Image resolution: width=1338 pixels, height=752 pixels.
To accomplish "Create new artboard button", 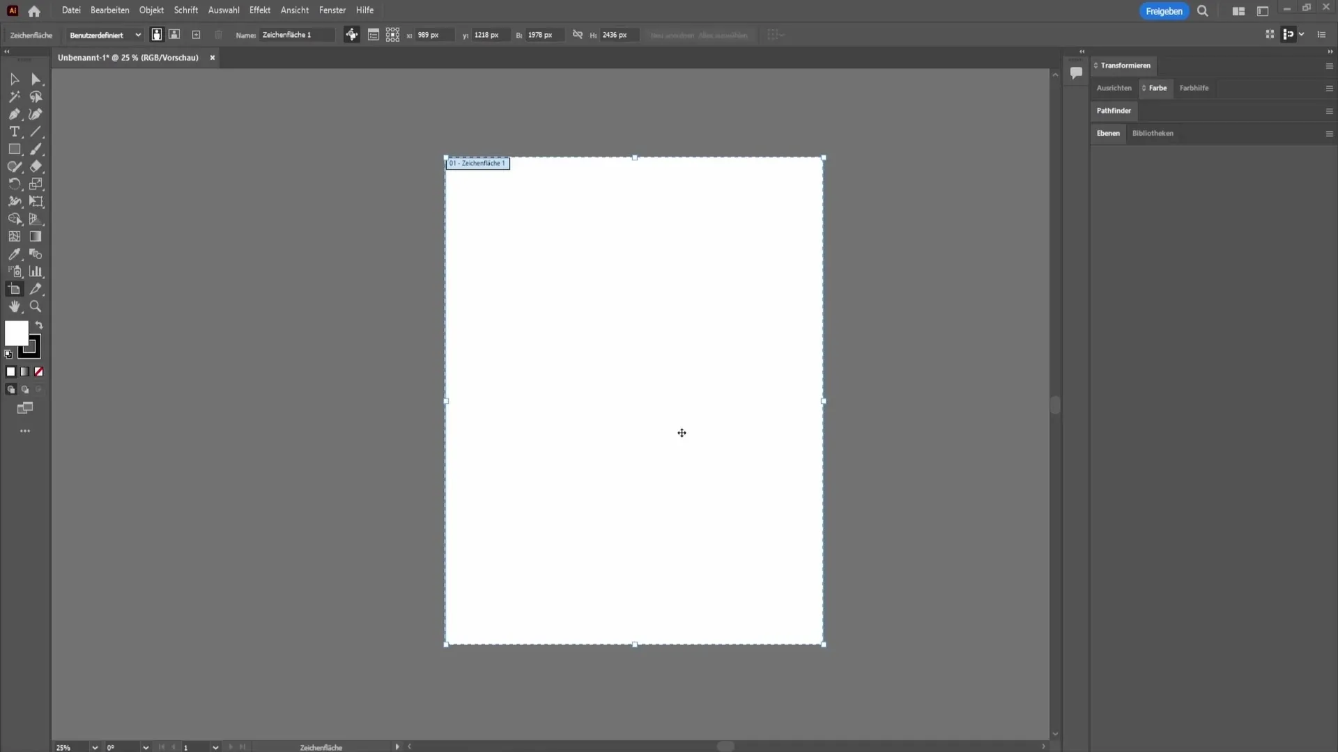I will pos(196,35).
